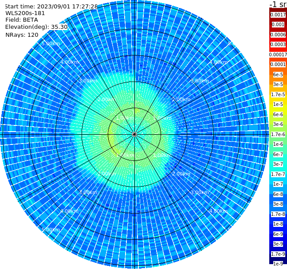Image resolution: width=287 pixels, height=269 pixels.
Task: Click the 6e-5 colorbar label
Action: (278, 74)
